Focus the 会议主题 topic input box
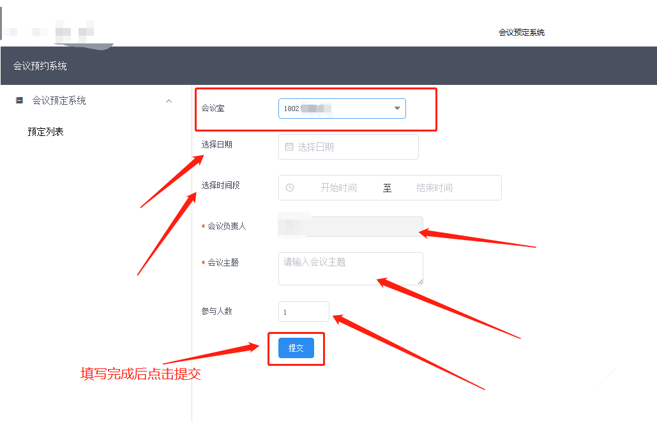The width and height of the screenshot is (657, 422). [x=350, y=268]
